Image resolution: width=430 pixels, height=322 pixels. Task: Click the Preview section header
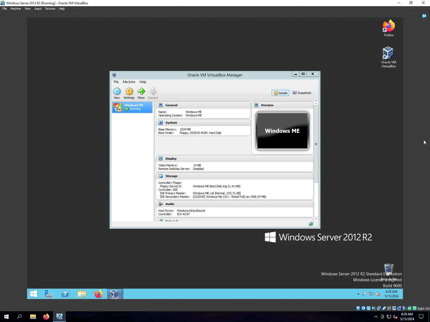point(282,105)
